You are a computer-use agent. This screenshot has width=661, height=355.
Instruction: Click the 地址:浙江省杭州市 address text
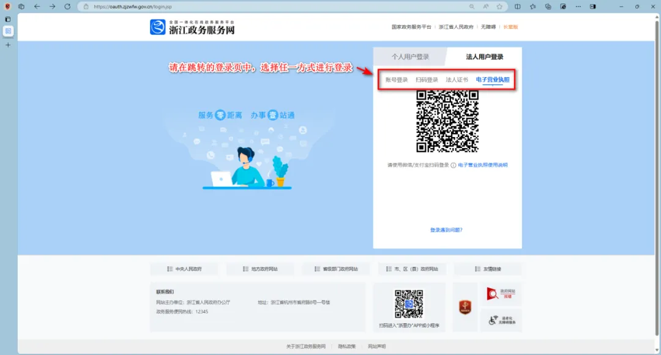click(294, 302)
